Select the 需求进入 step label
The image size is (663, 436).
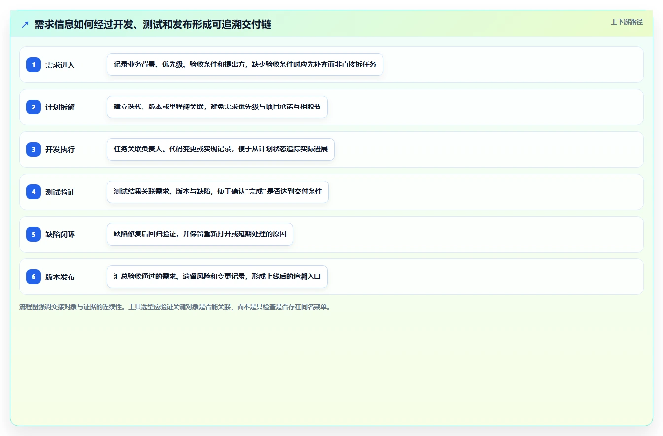point(60,65)
